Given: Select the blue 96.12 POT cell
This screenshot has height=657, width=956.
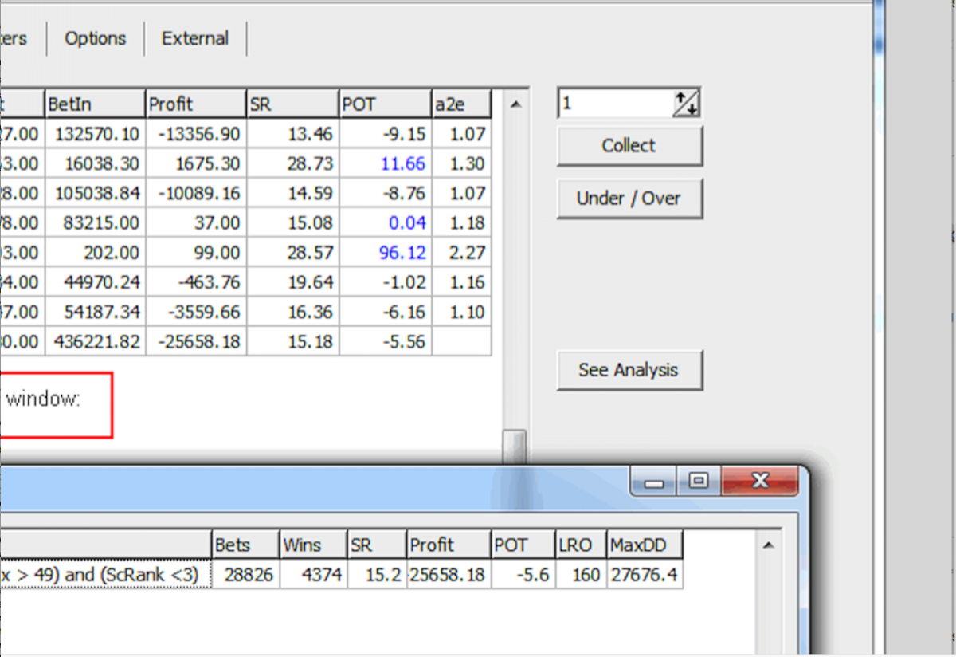Looking at the screenshot, I should tap(385, 253).
